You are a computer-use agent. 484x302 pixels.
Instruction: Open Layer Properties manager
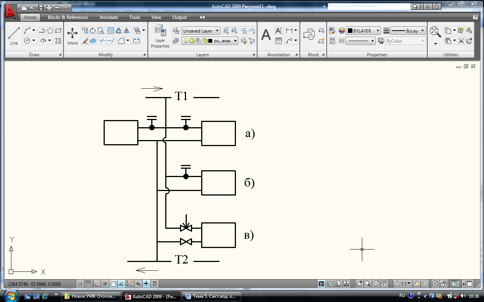(x=160, y=37)
